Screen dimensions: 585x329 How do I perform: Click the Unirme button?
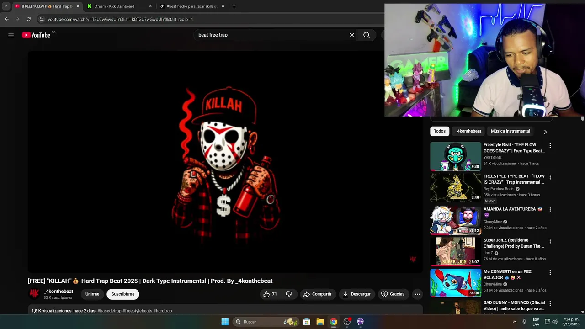coord(92,294)
